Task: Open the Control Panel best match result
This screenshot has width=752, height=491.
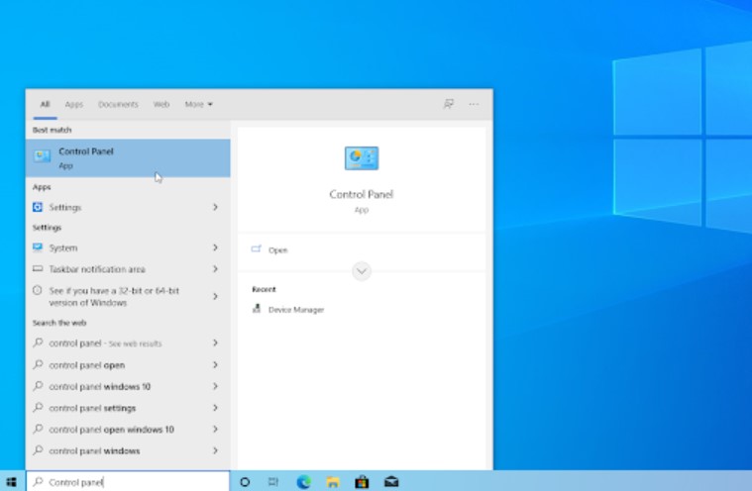Action: click(128, 158)
